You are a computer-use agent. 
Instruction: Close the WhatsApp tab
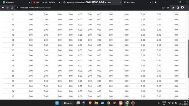pyautogui.click(x=29, y=2)
